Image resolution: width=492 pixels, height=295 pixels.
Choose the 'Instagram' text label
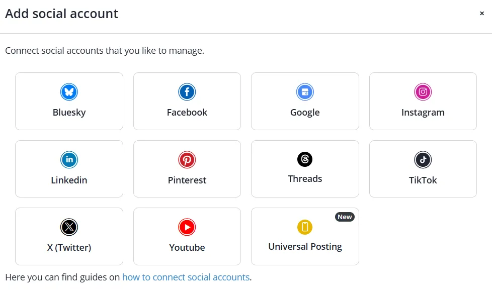point(423,113)
